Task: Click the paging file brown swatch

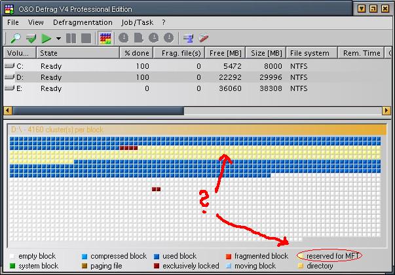Action: tap(85, 266)
